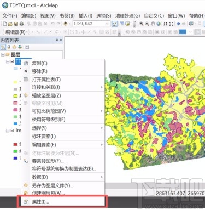Expand the 编辑要素(E) submenu
The height and width of the screenshot is (209, 205).
click(102, 145)
